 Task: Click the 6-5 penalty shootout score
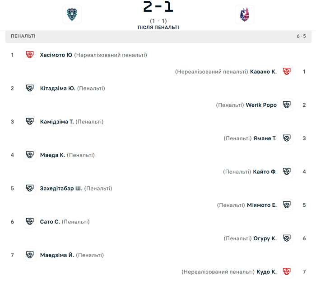pos(301,36)
